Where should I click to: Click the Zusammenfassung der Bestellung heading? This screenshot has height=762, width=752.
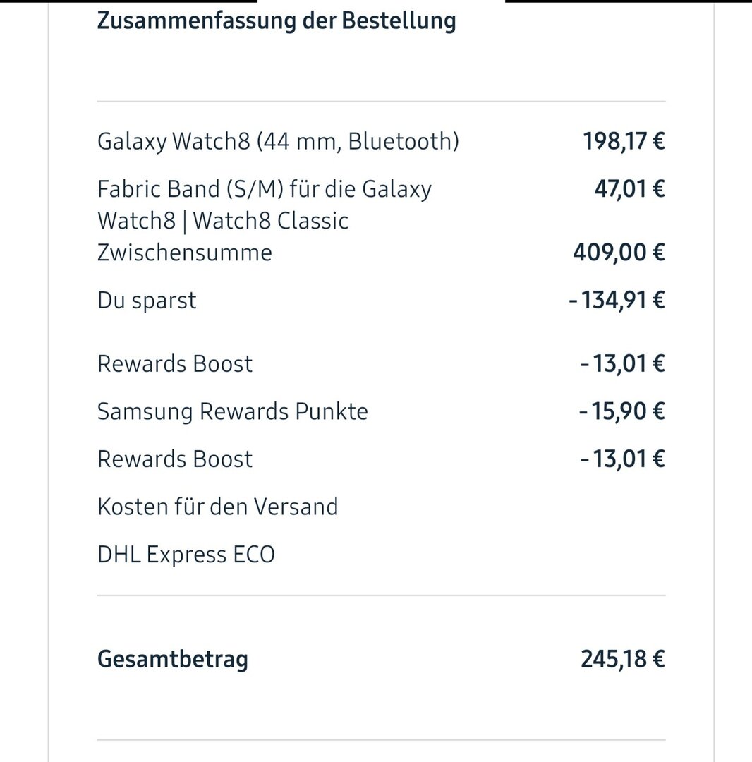(276, 20)
